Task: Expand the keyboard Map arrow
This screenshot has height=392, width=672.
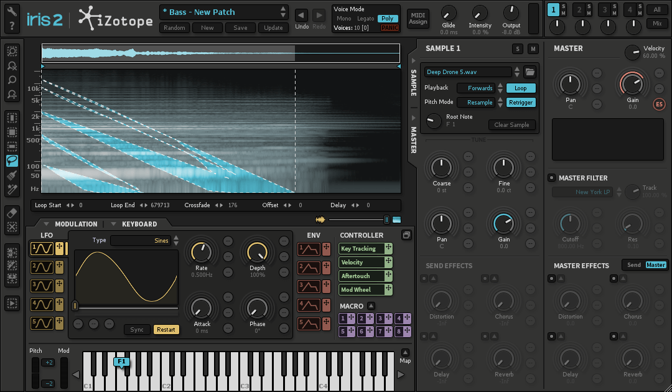Action: coord(405,353)
